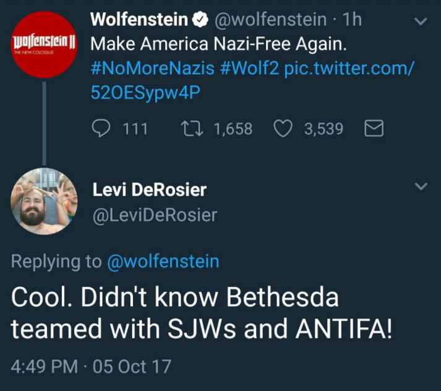Click the @wolfenstein handle in the tweet header
441x391 pixels.
pyautogui.click(x=270, y=20)
